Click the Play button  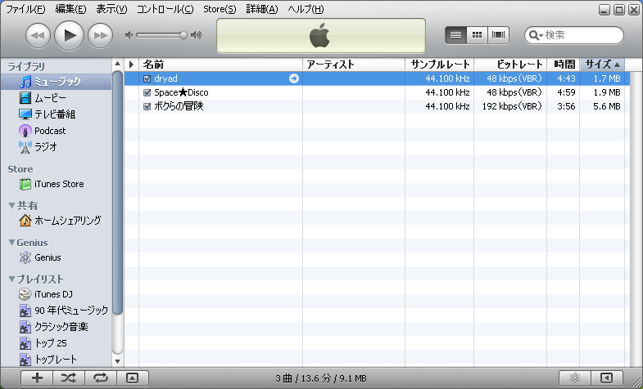pos(70,36)
